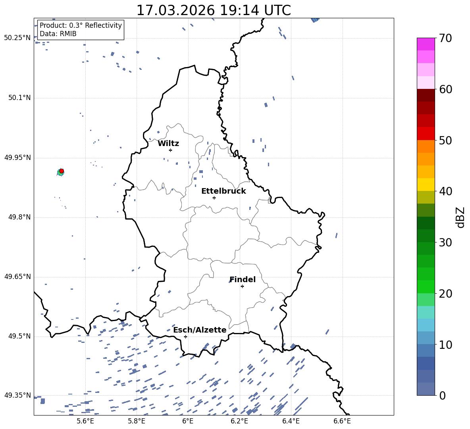Click colorbar tick label 30
This screenshot has width=470, height=429.
(445, 242)
